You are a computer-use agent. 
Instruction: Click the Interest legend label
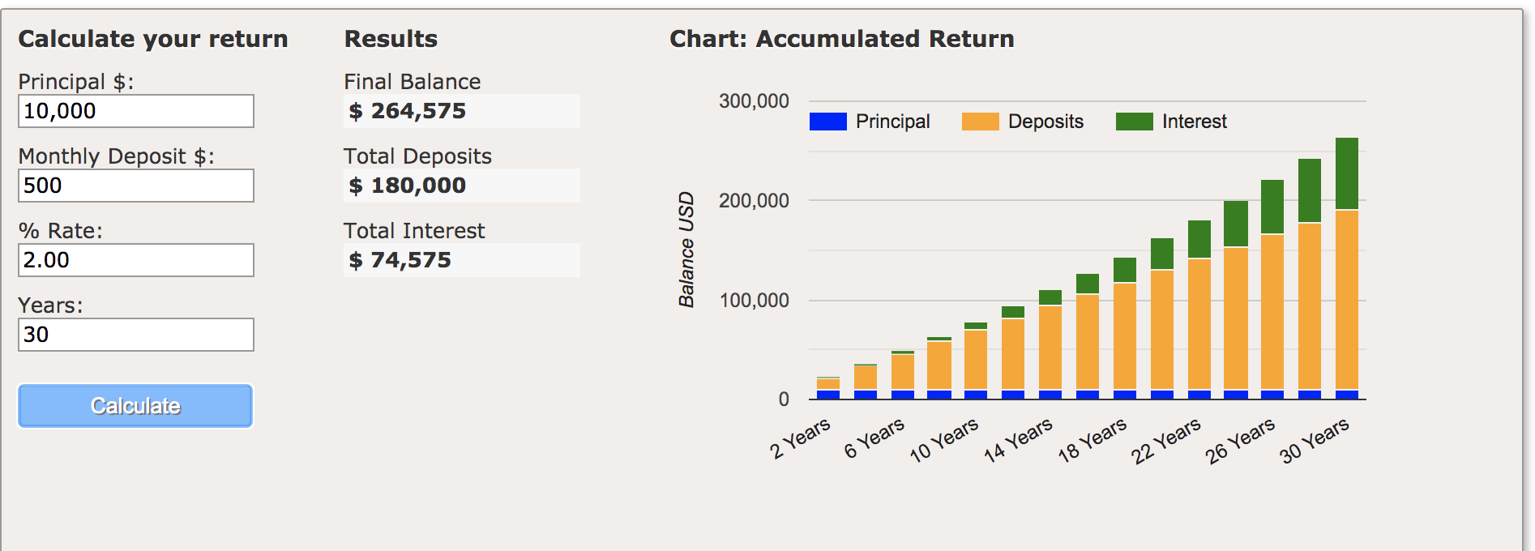click(1194, 122)
